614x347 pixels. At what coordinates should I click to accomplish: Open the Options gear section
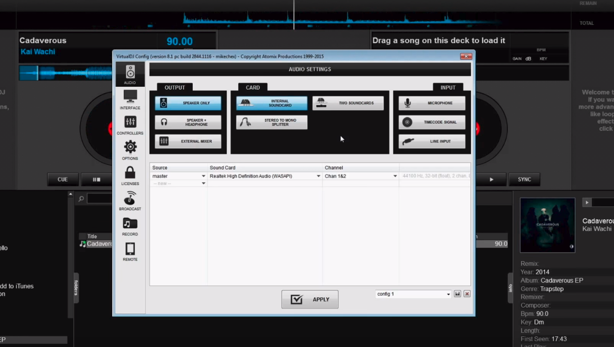point(130,150)
